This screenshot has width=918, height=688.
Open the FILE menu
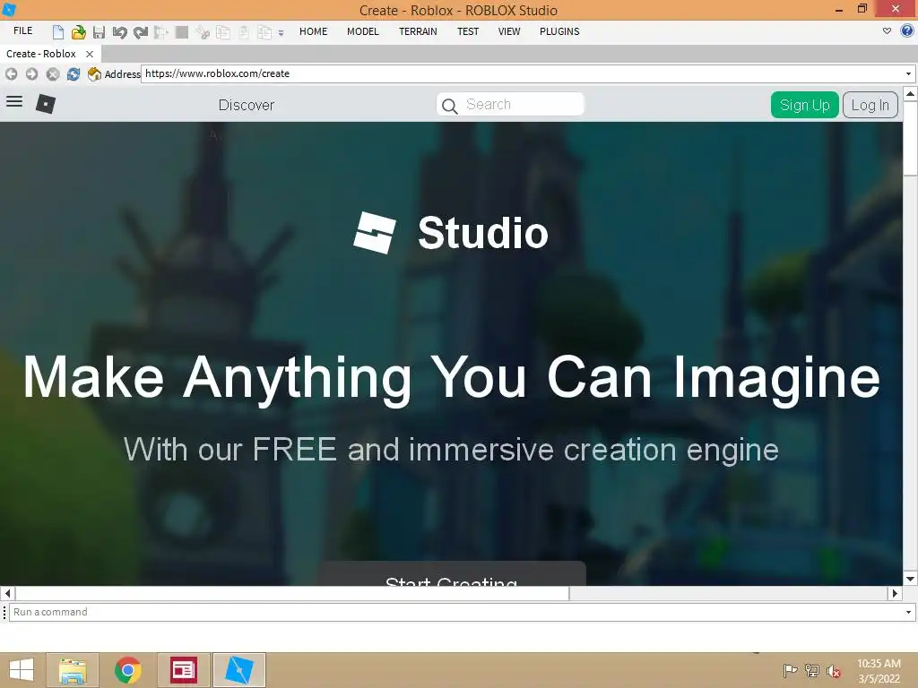22,31
